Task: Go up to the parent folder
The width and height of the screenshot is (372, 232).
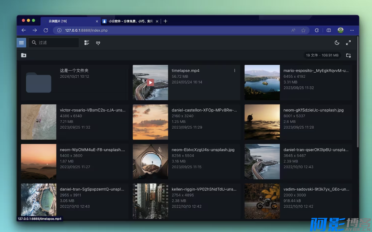Action: click(x=24, y=55)
